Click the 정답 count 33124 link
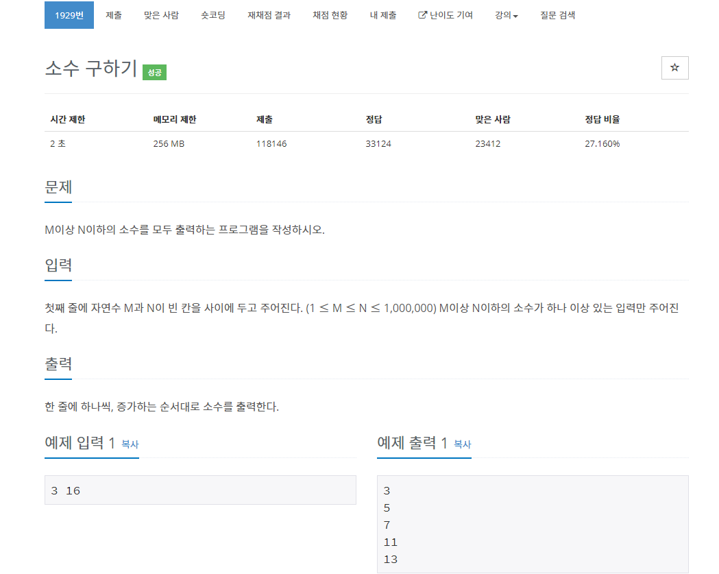 point(377,144)
